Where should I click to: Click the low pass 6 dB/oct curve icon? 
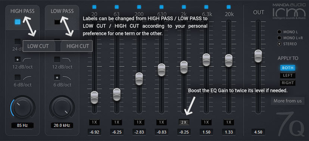click(x=66, y=78)
